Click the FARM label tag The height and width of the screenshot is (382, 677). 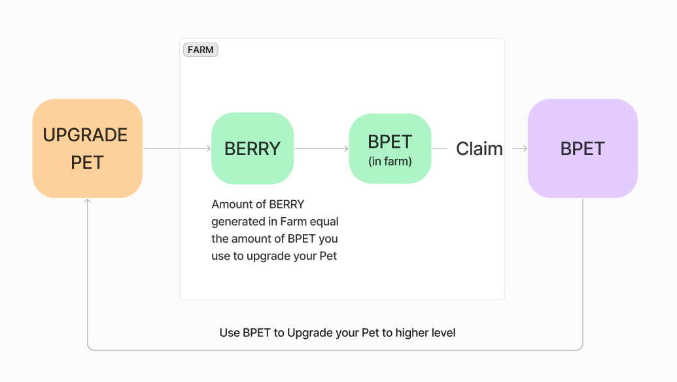point(200,50)
